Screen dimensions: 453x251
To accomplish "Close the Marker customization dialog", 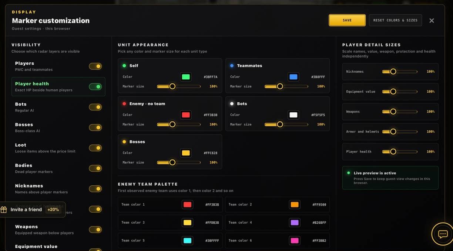I will (432, 21).
